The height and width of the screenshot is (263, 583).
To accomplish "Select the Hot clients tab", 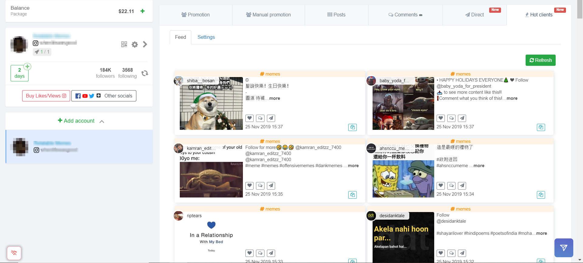I will click(x=539, y=15).
